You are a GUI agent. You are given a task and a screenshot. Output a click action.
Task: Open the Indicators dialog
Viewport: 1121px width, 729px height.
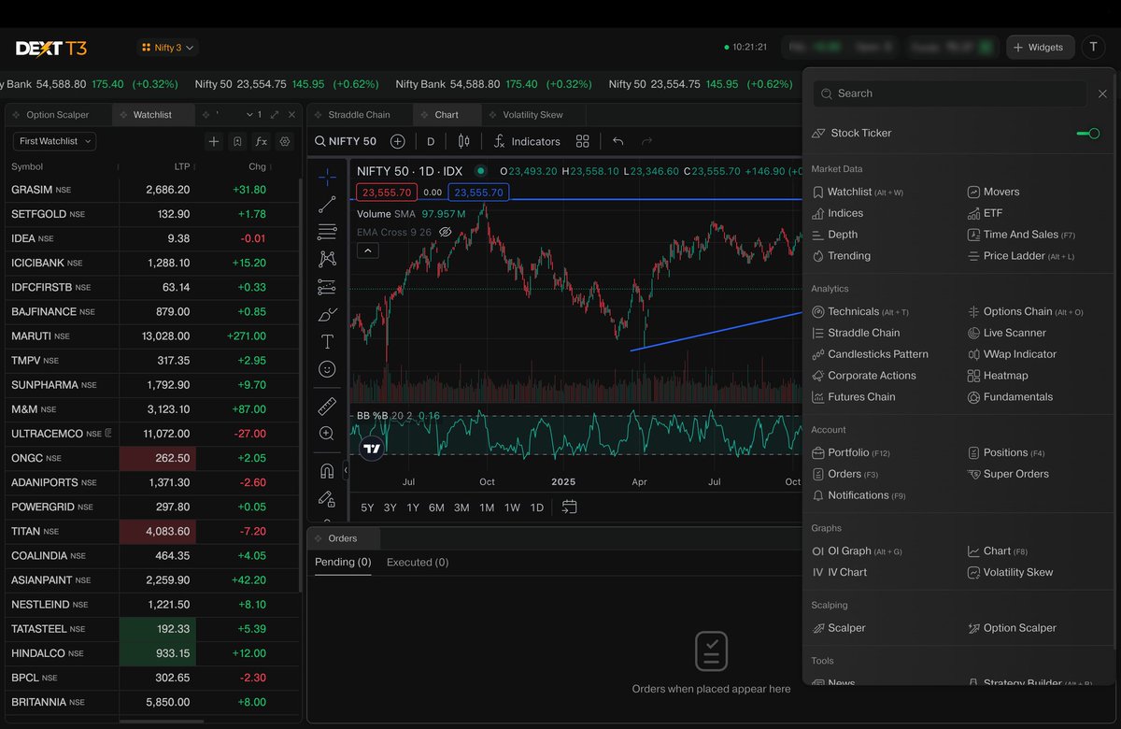[527, 141]
